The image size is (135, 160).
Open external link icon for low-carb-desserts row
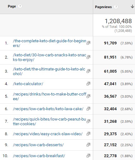tap(88, 145)
